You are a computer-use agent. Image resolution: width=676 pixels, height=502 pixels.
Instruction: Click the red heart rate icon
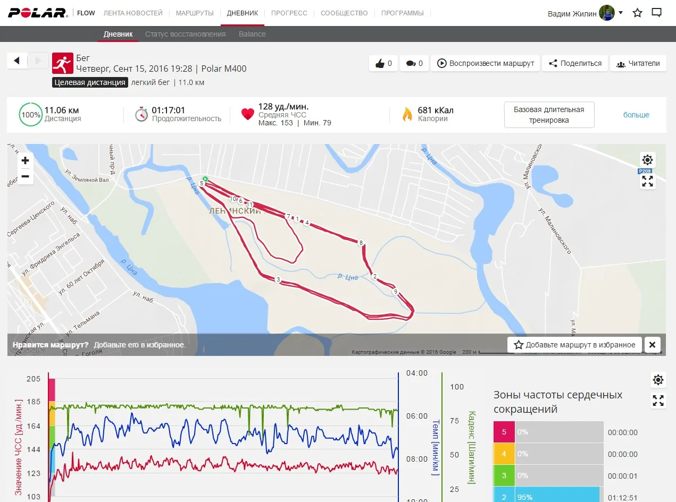248,114
